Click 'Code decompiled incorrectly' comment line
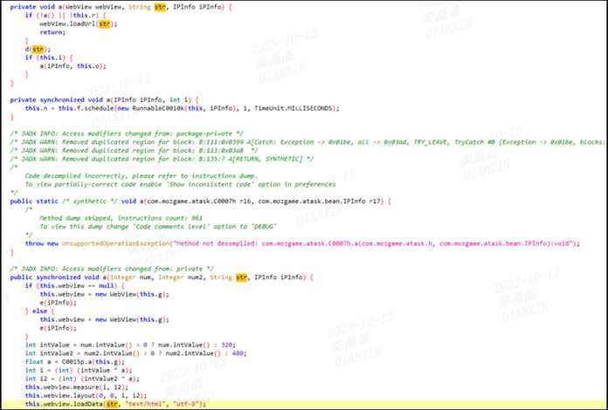The height and width of the screenshot is (410, 608). 142,175
